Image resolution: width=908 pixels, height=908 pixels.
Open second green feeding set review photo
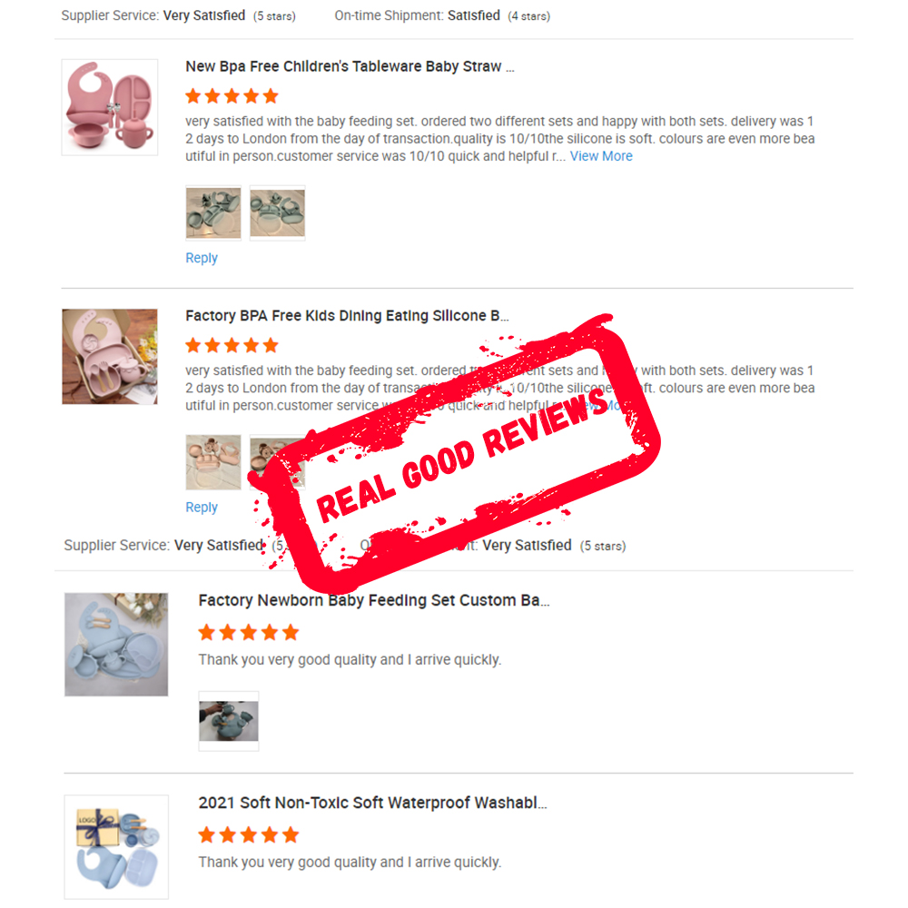click(x=277, y=213)
